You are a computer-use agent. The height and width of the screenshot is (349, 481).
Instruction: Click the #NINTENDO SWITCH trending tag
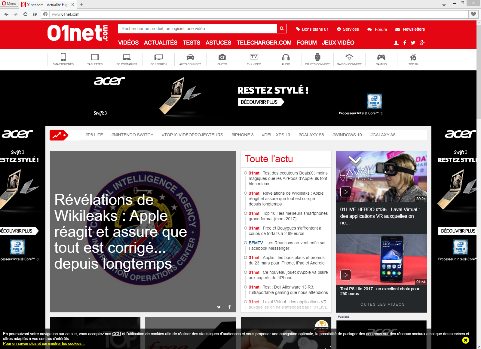(132, 135)
